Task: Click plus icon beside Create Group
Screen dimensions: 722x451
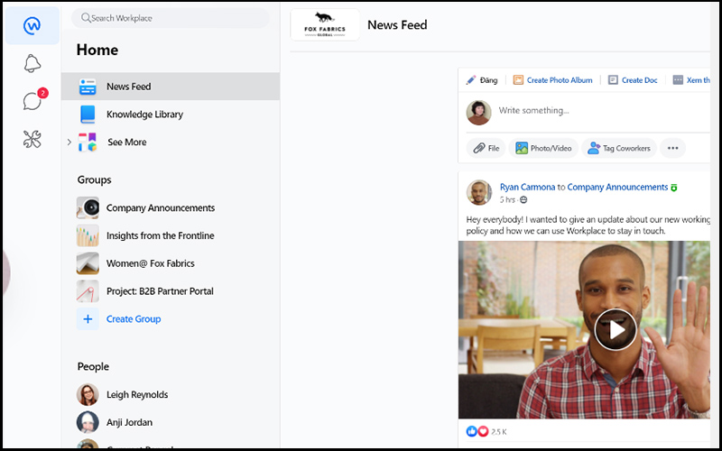Action: (x=88, y=319)
